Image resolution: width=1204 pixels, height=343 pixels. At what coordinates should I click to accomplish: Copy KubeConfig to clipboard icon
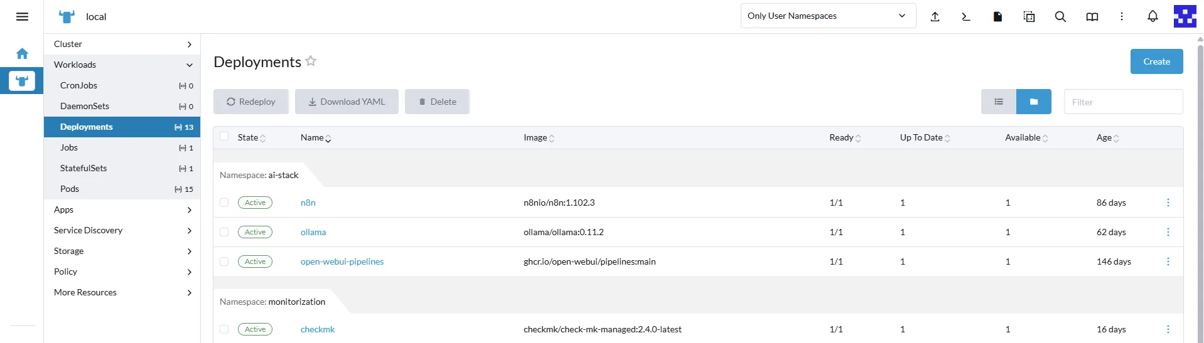[x=1029, y=17]
